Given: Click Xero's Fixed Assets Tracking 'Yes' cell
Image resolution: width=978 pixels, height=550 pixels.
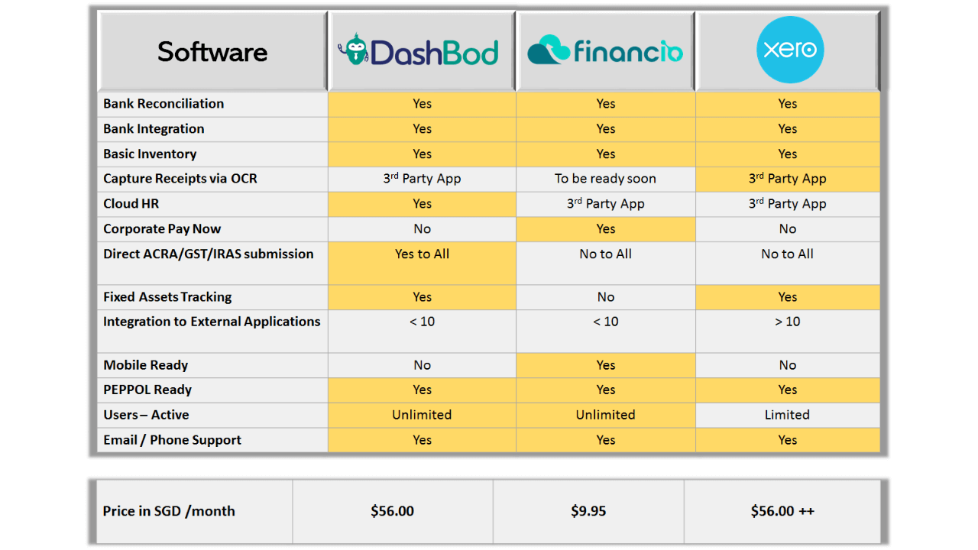Looking at the screenshot, I should (x=788, y=297).
